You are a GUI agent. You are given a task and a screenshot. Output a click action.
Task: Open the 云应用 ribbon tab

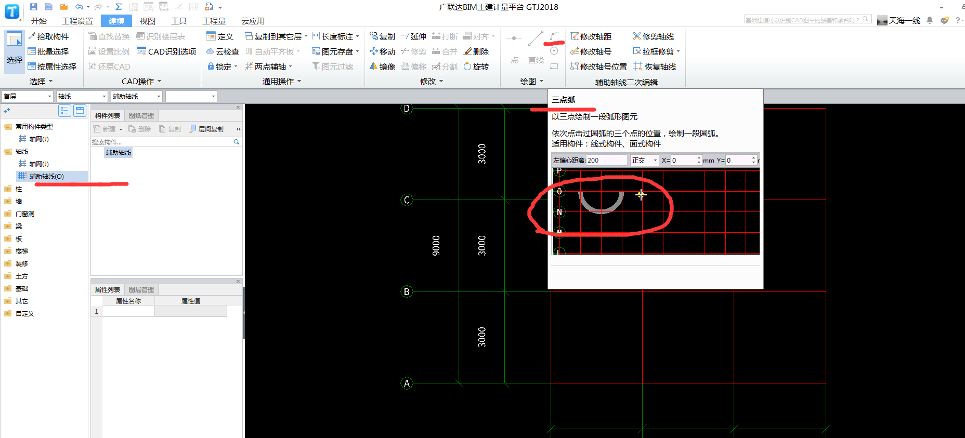click(x=253, y=21)
